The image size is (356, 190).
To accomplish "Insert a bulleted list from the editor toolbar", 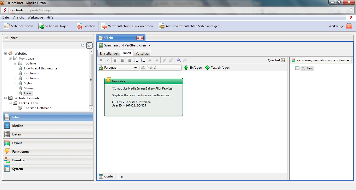I will tap(136, 60).
